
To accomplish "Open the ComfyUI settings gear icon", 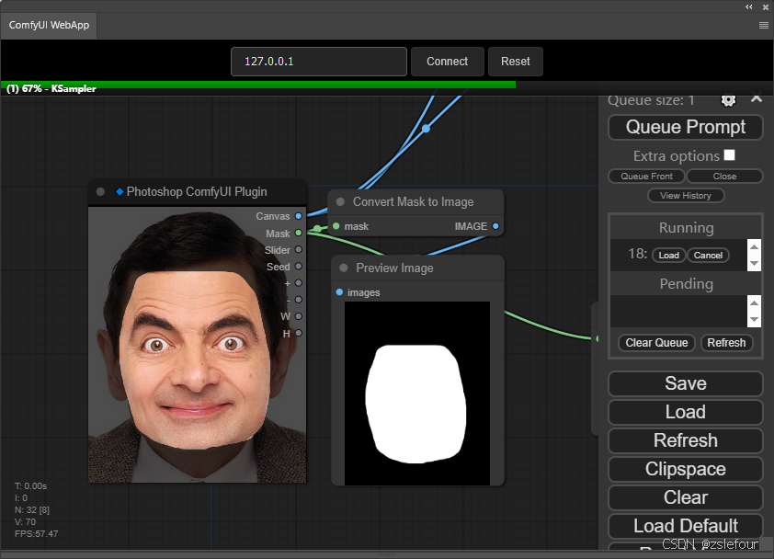I will pos(728,99).
